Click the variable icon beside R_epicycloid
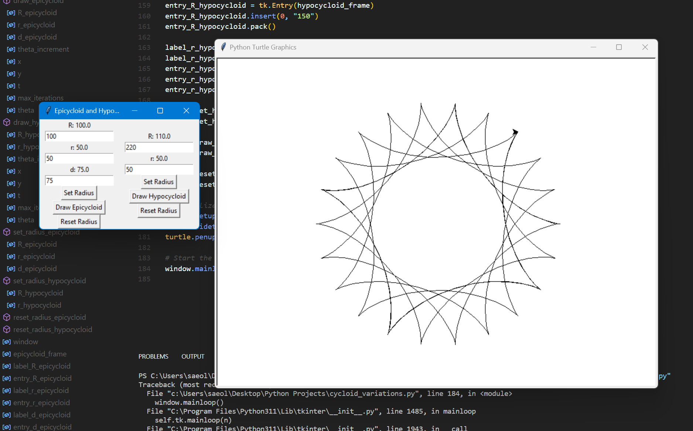The image size is (693, 431). (11, 12)
